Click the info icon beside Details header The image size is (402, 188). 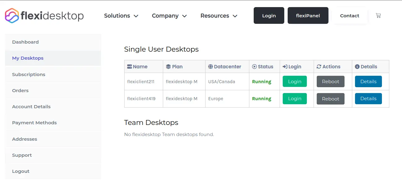(357, 66)
